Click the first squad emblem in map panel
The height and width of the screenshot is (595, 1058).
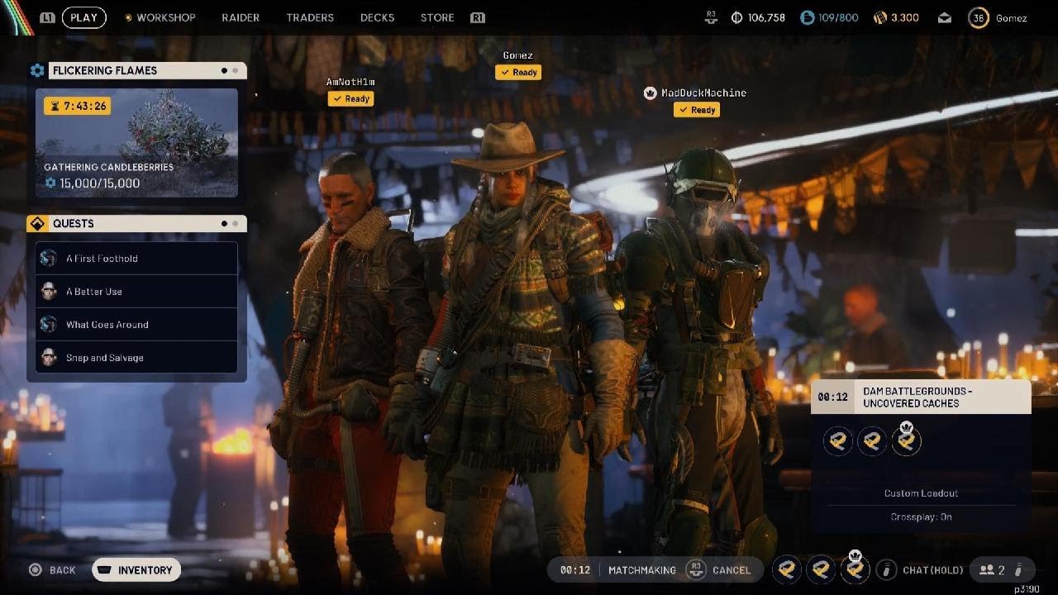point(838,441)
